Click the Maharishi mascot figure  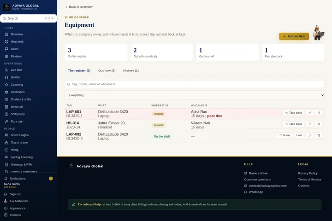point(318,33)
